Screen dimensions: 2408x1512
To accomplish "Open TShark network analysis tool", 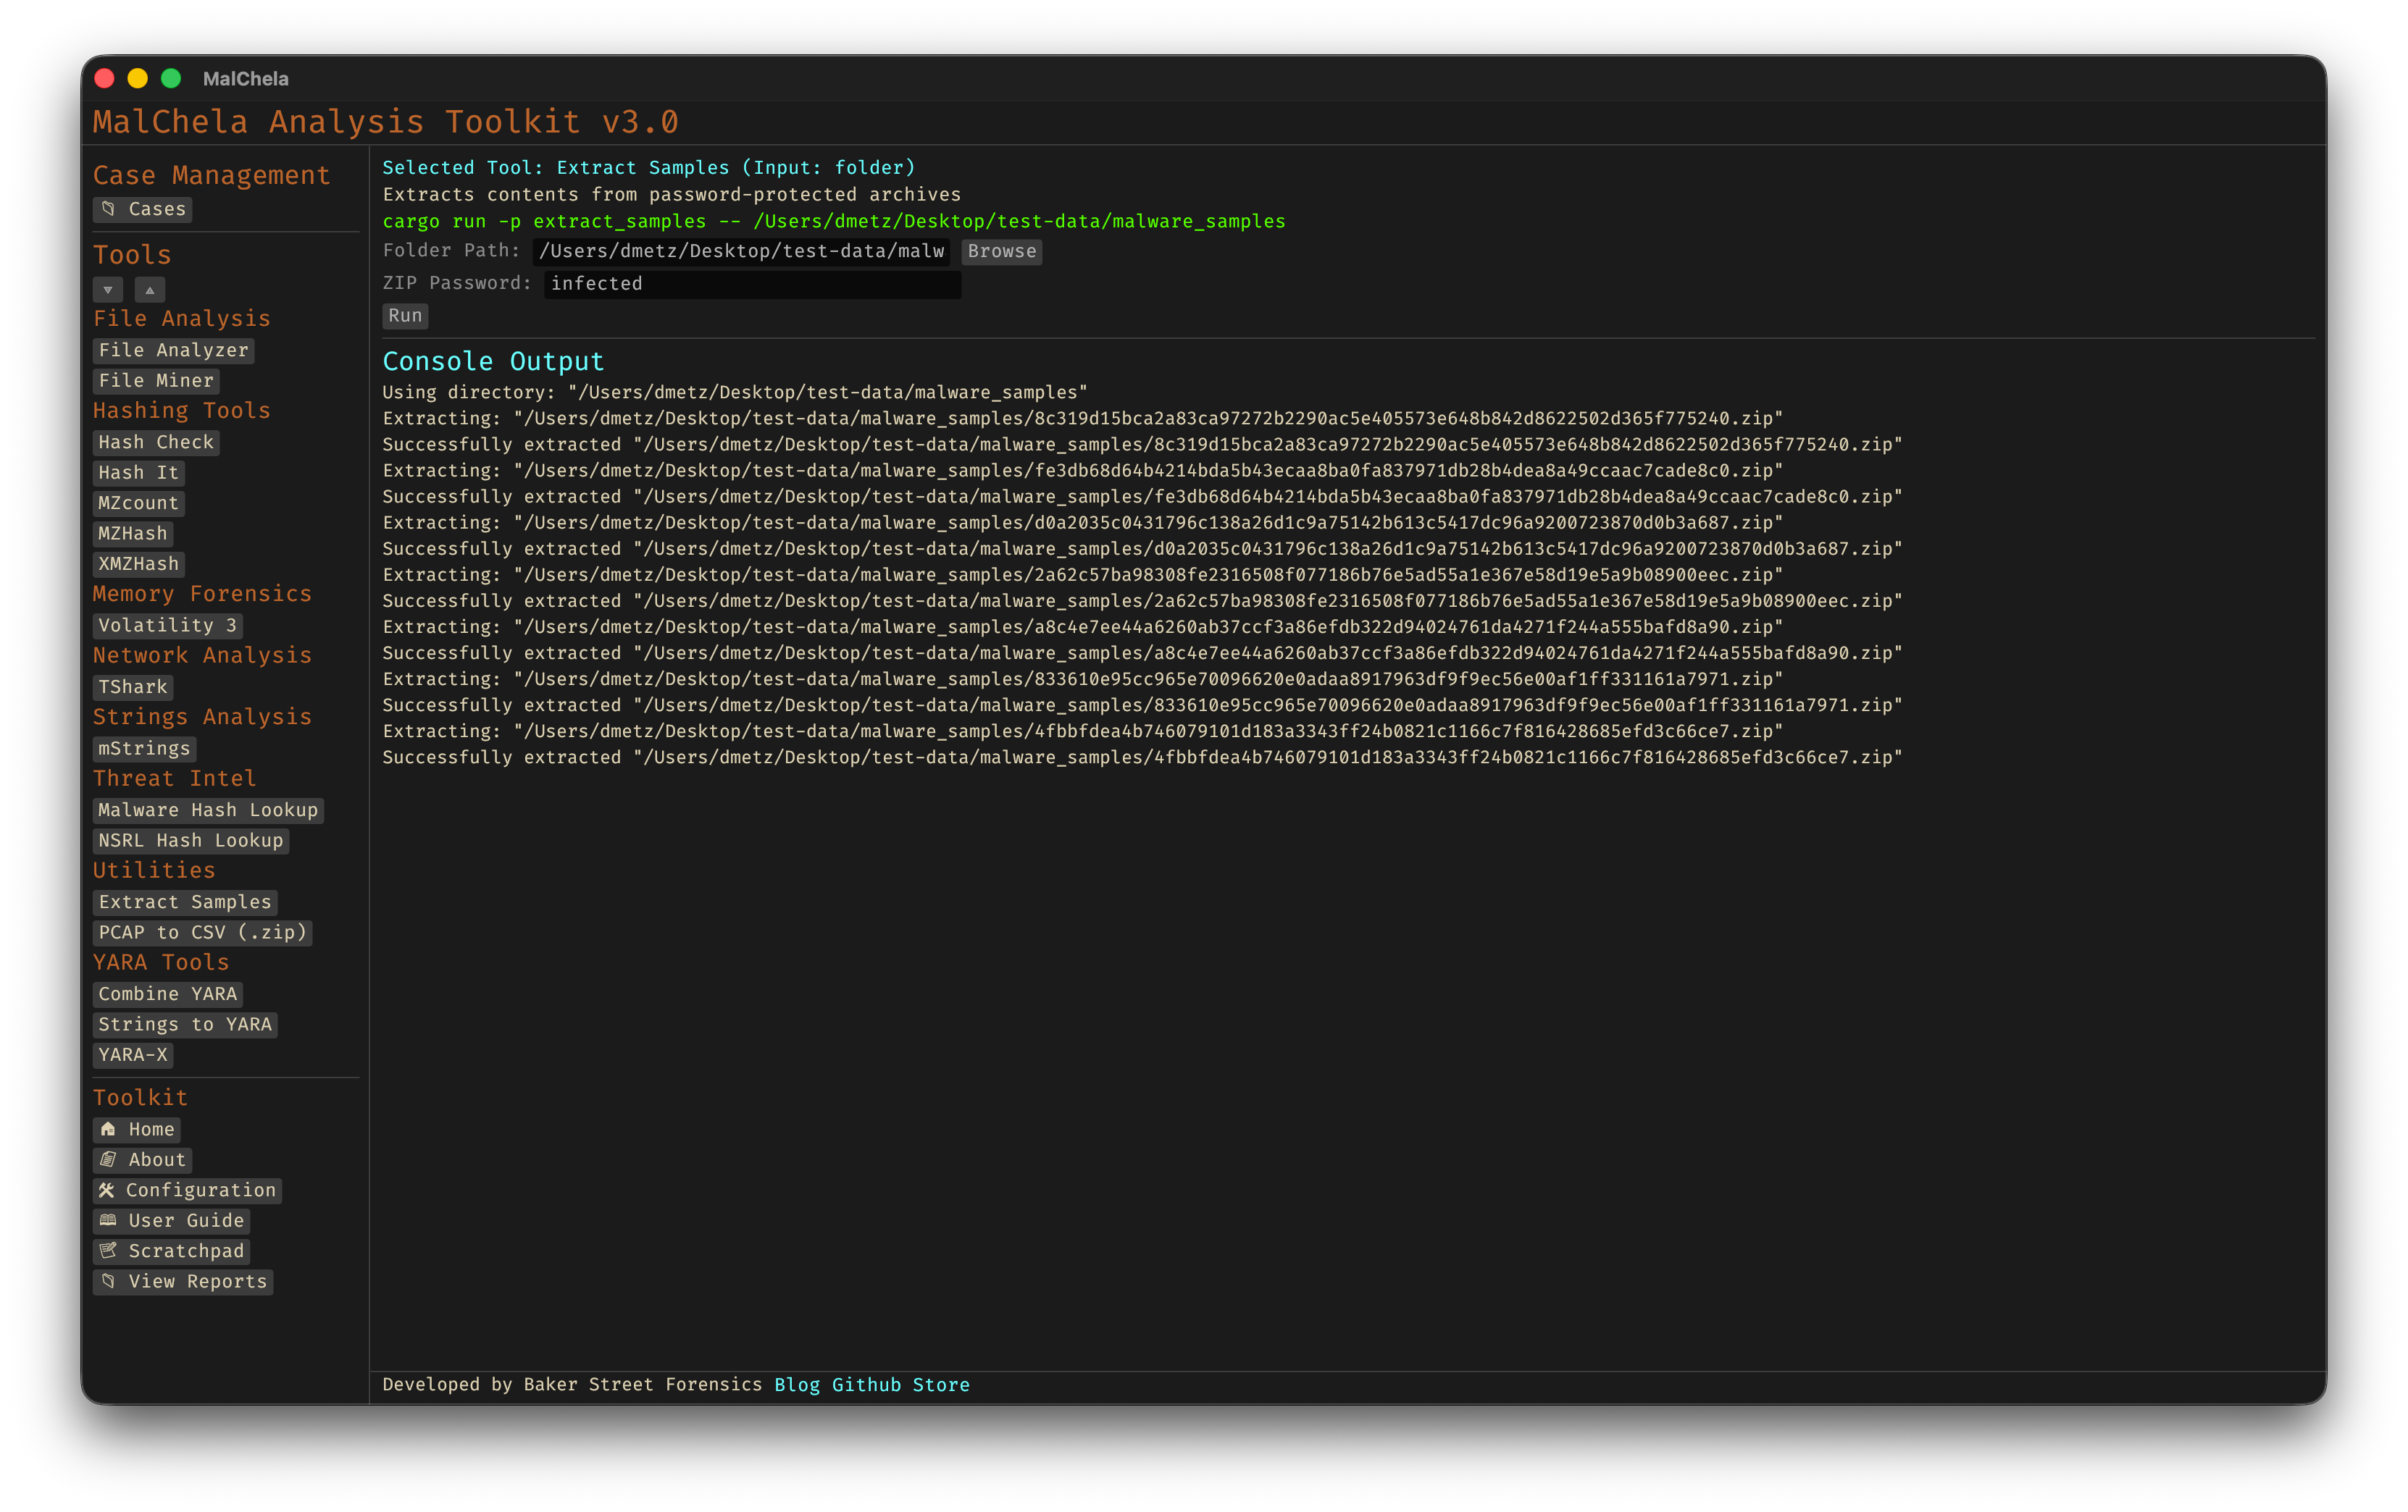I will [133, 686].
